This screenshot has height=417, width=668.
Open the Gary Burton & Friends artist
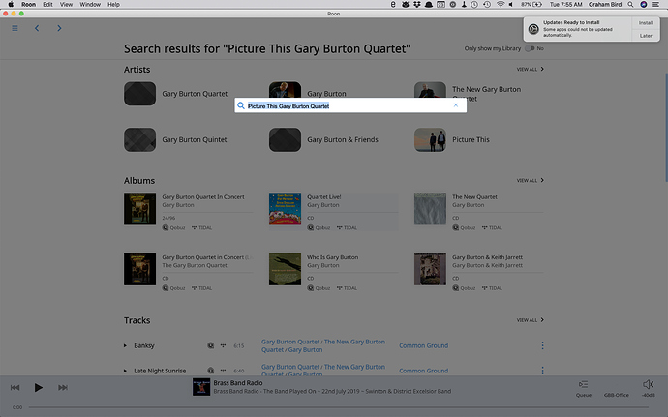(343, 139)
